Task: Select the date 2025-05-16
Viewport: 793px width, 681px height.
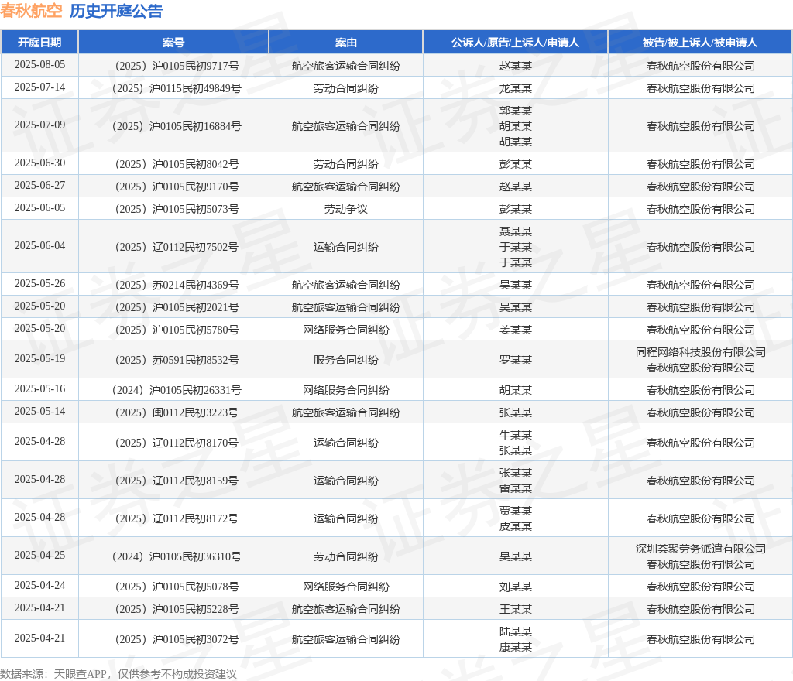Action: [39, 389]
